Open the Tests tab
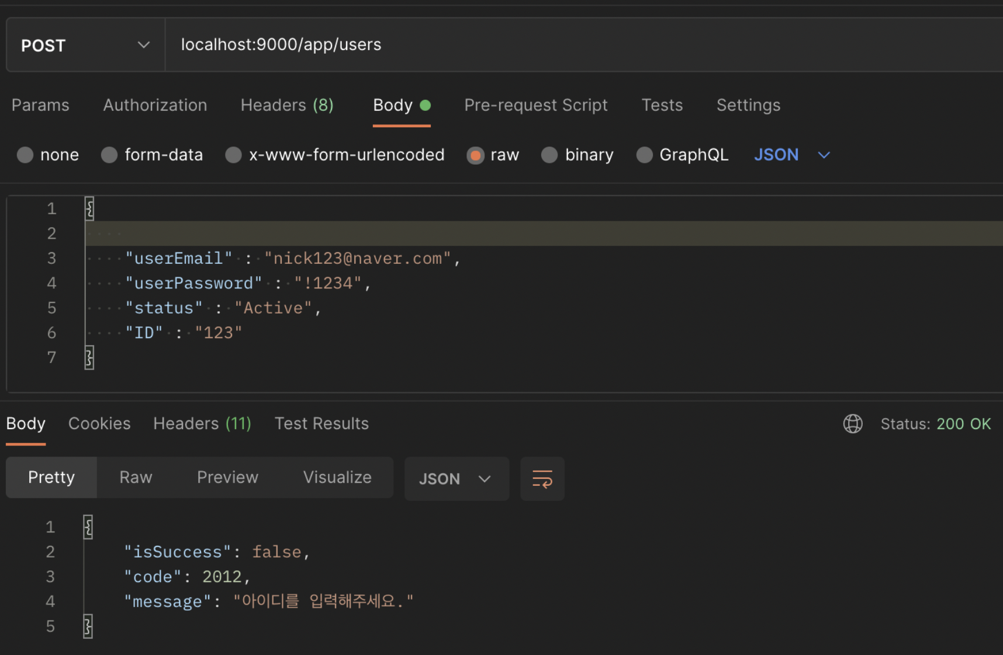The image size is (1003, 655). point(662,105)
